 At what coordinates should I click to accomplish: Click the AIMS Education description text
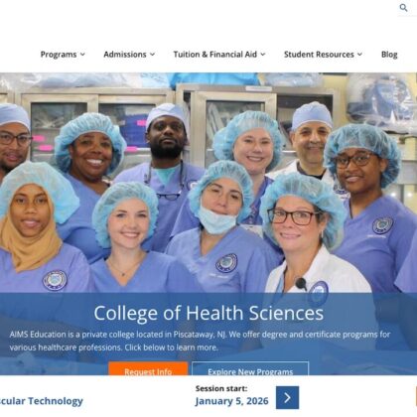[x=200, y=341]
